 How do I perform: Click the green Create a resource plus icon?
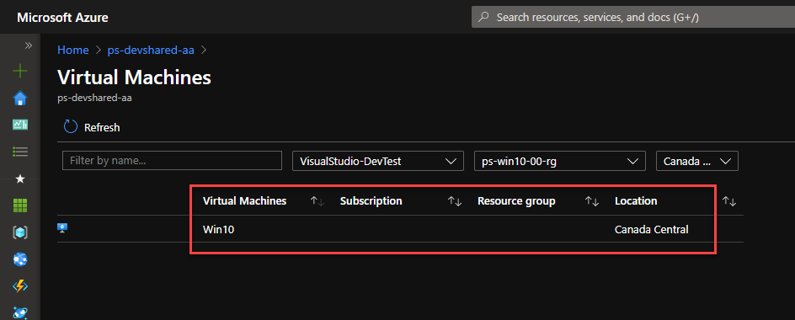point(19,71)
